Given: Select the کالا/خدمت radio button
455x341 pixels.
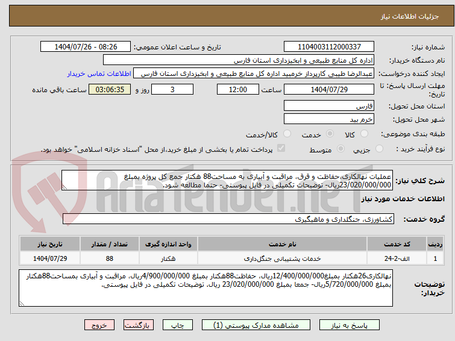Looking at the screenshot, I should pos(287,134).
